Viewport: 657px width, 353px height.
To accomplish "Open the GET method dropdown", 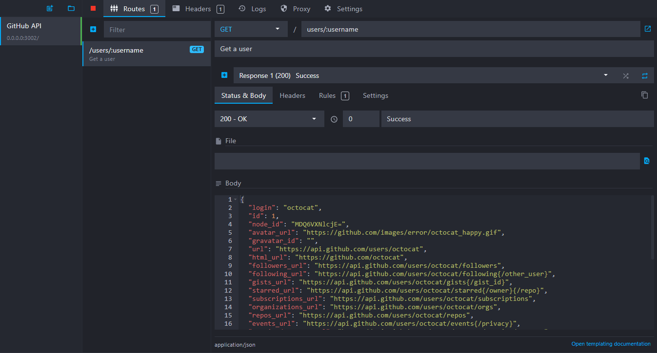I will tap(251, 29).
